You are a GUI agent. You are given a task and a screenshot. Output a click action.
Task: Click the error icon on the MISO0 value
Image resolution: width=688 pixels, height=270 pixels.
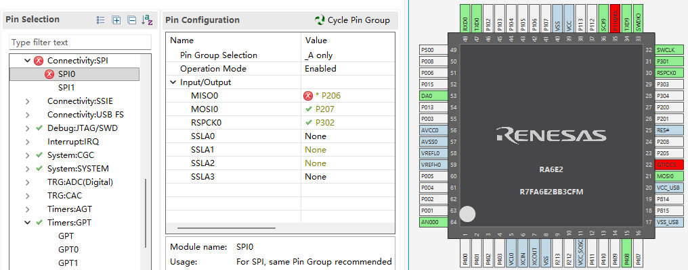tap(307, 96)
